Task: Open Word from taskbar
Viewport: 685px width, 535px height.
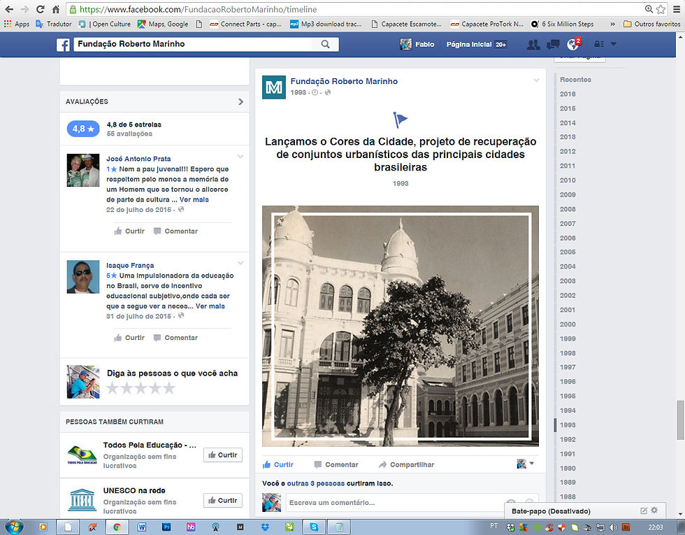Action: pos(141,527)
